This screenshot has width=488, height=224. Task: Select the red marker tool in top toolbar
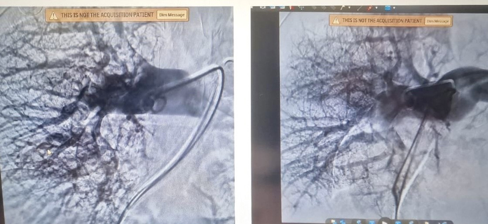(370, 8)
